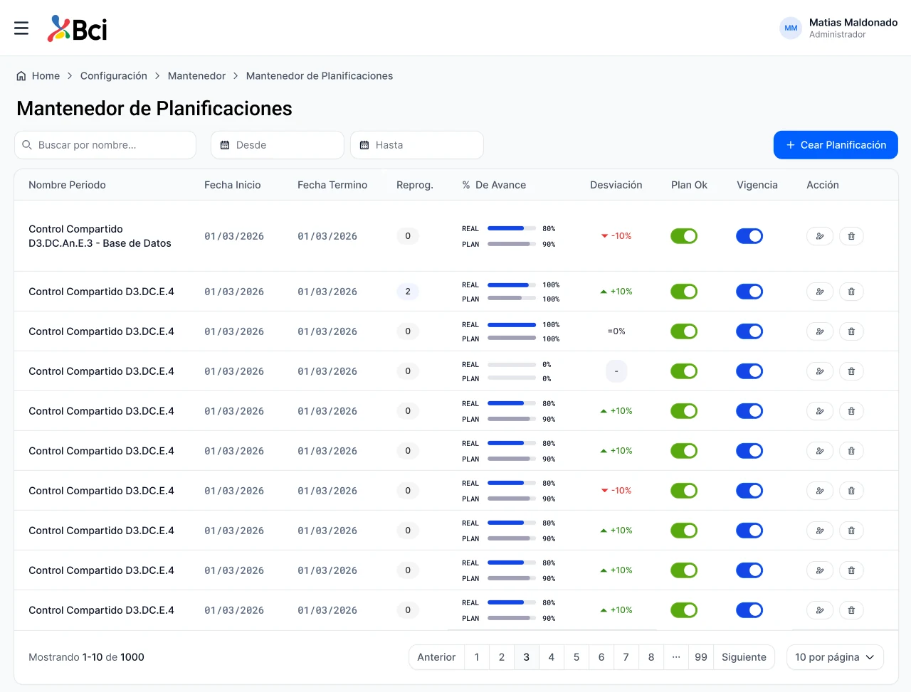The image size is (911, 692).
Task: Click the =0% deviation value
Action: coord(616,331)
